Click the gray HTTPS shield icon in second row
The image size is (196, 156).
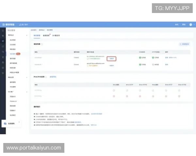[x=153, y=65]
